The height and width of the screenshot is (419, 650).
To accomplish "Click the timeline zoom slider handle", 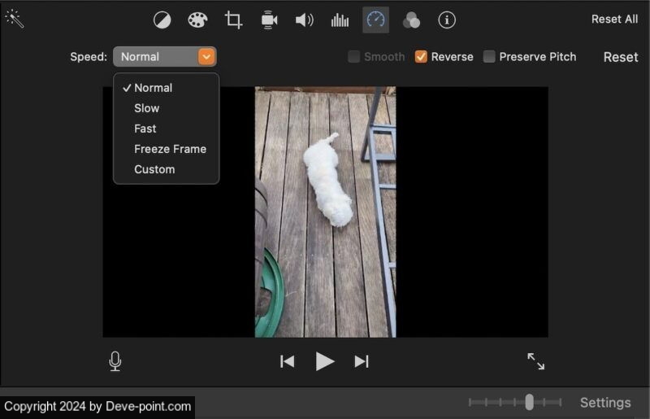I will pos(529,402).
